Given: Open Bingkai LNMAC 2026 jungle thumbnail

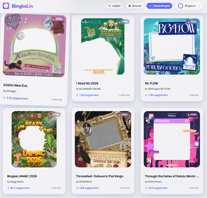Looking at the screenshot, I should [34, 139].
